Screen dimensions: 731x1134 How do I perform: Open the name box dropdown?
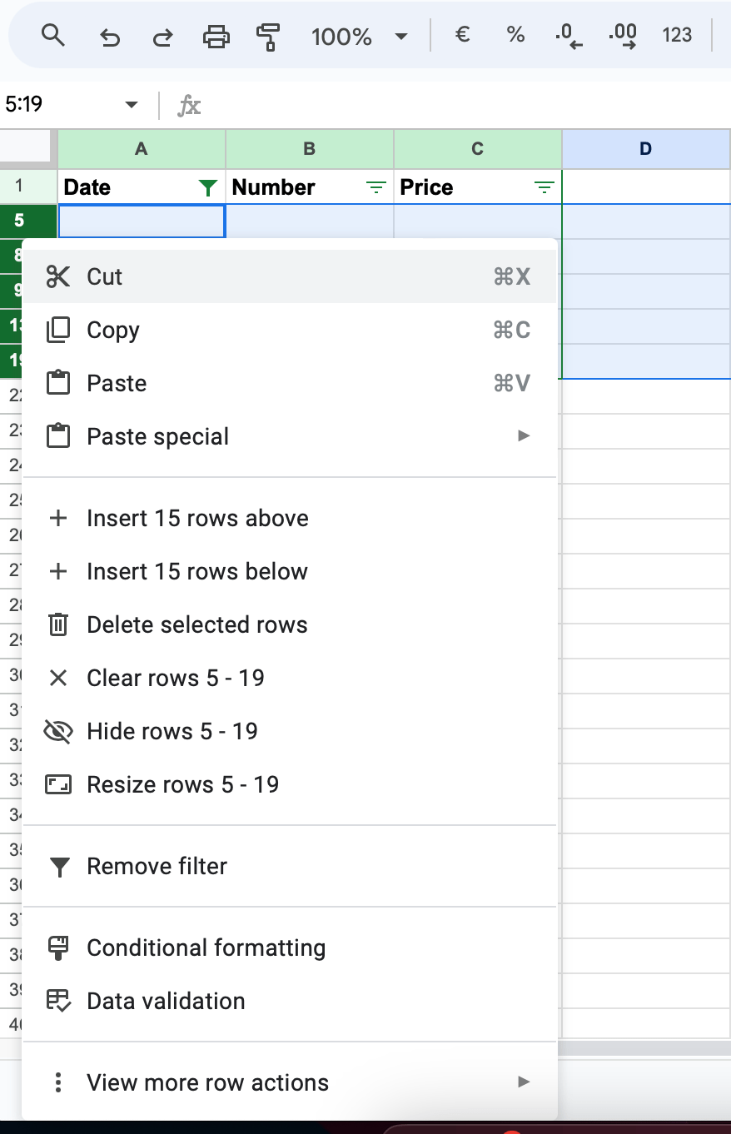point(131,105)
